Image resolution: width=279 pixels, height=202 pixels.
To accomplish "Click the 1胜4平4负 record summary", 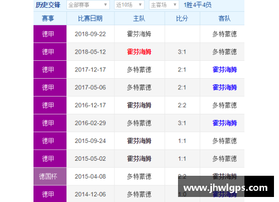I will click(x=198, y=5).
